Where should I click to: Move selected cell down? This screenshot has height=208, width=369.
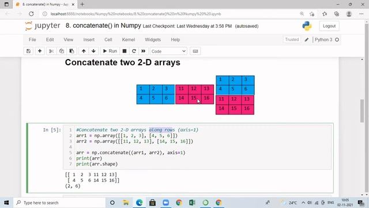coord(93,51)
